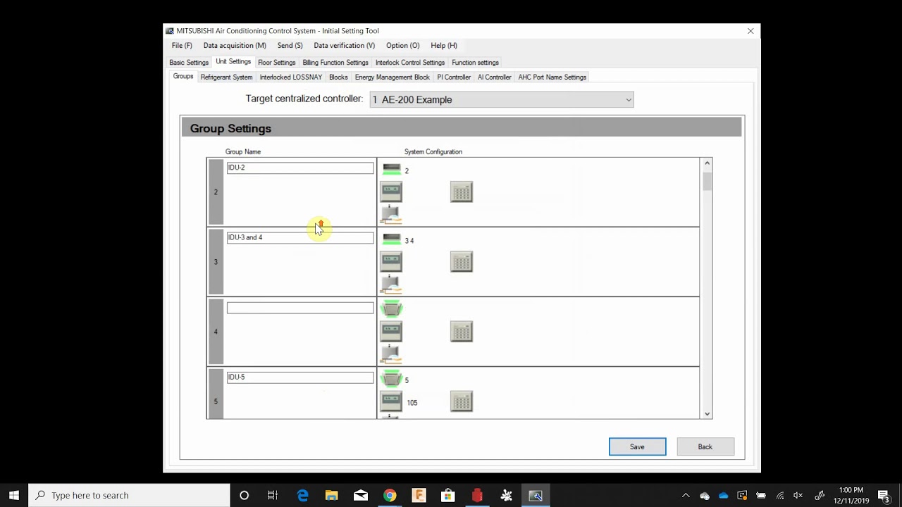The image size is (902, 507).
Task: Click the system controller keypad icon in group 5
Action: coord(462,401)
